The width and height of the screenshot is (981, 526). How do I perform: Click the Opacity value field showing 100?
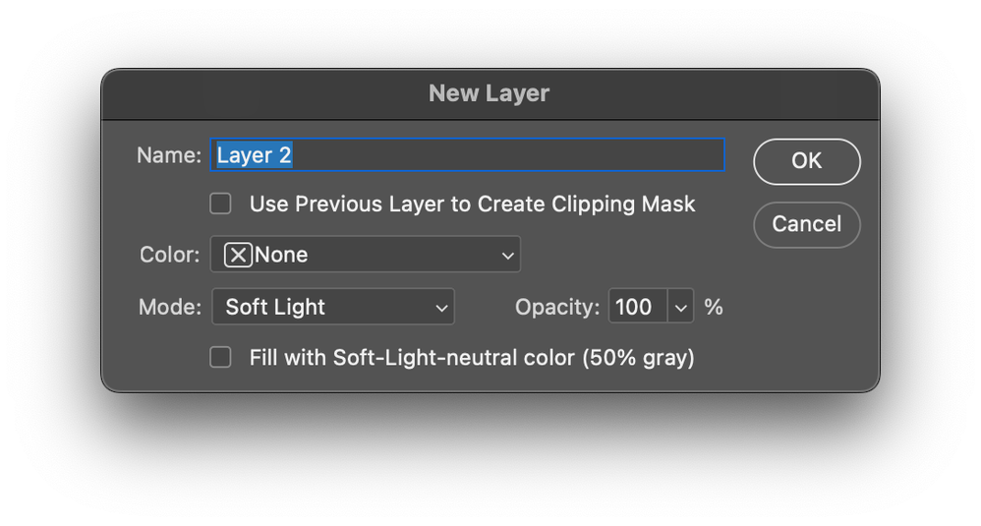(636, 307)
